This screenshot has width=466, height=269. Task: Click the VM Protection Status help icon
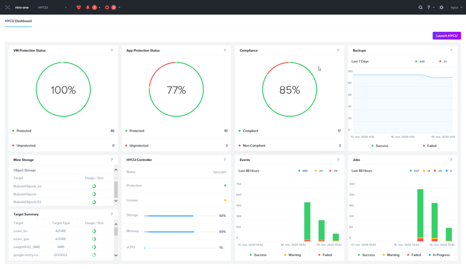112,50
